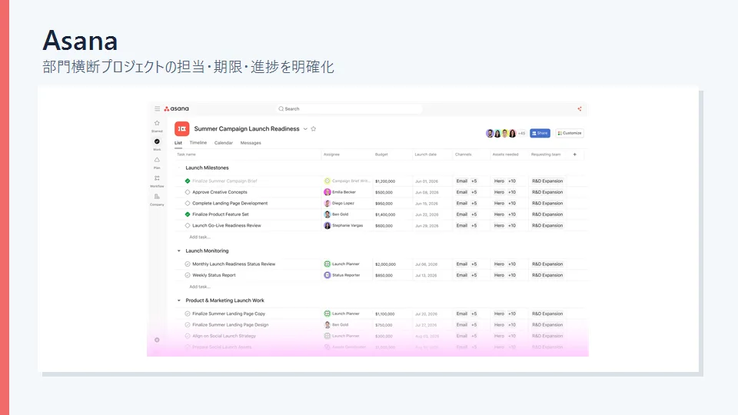
Task: Click the Asana logo
Action: pyautogui.click(x=177, y=108)
